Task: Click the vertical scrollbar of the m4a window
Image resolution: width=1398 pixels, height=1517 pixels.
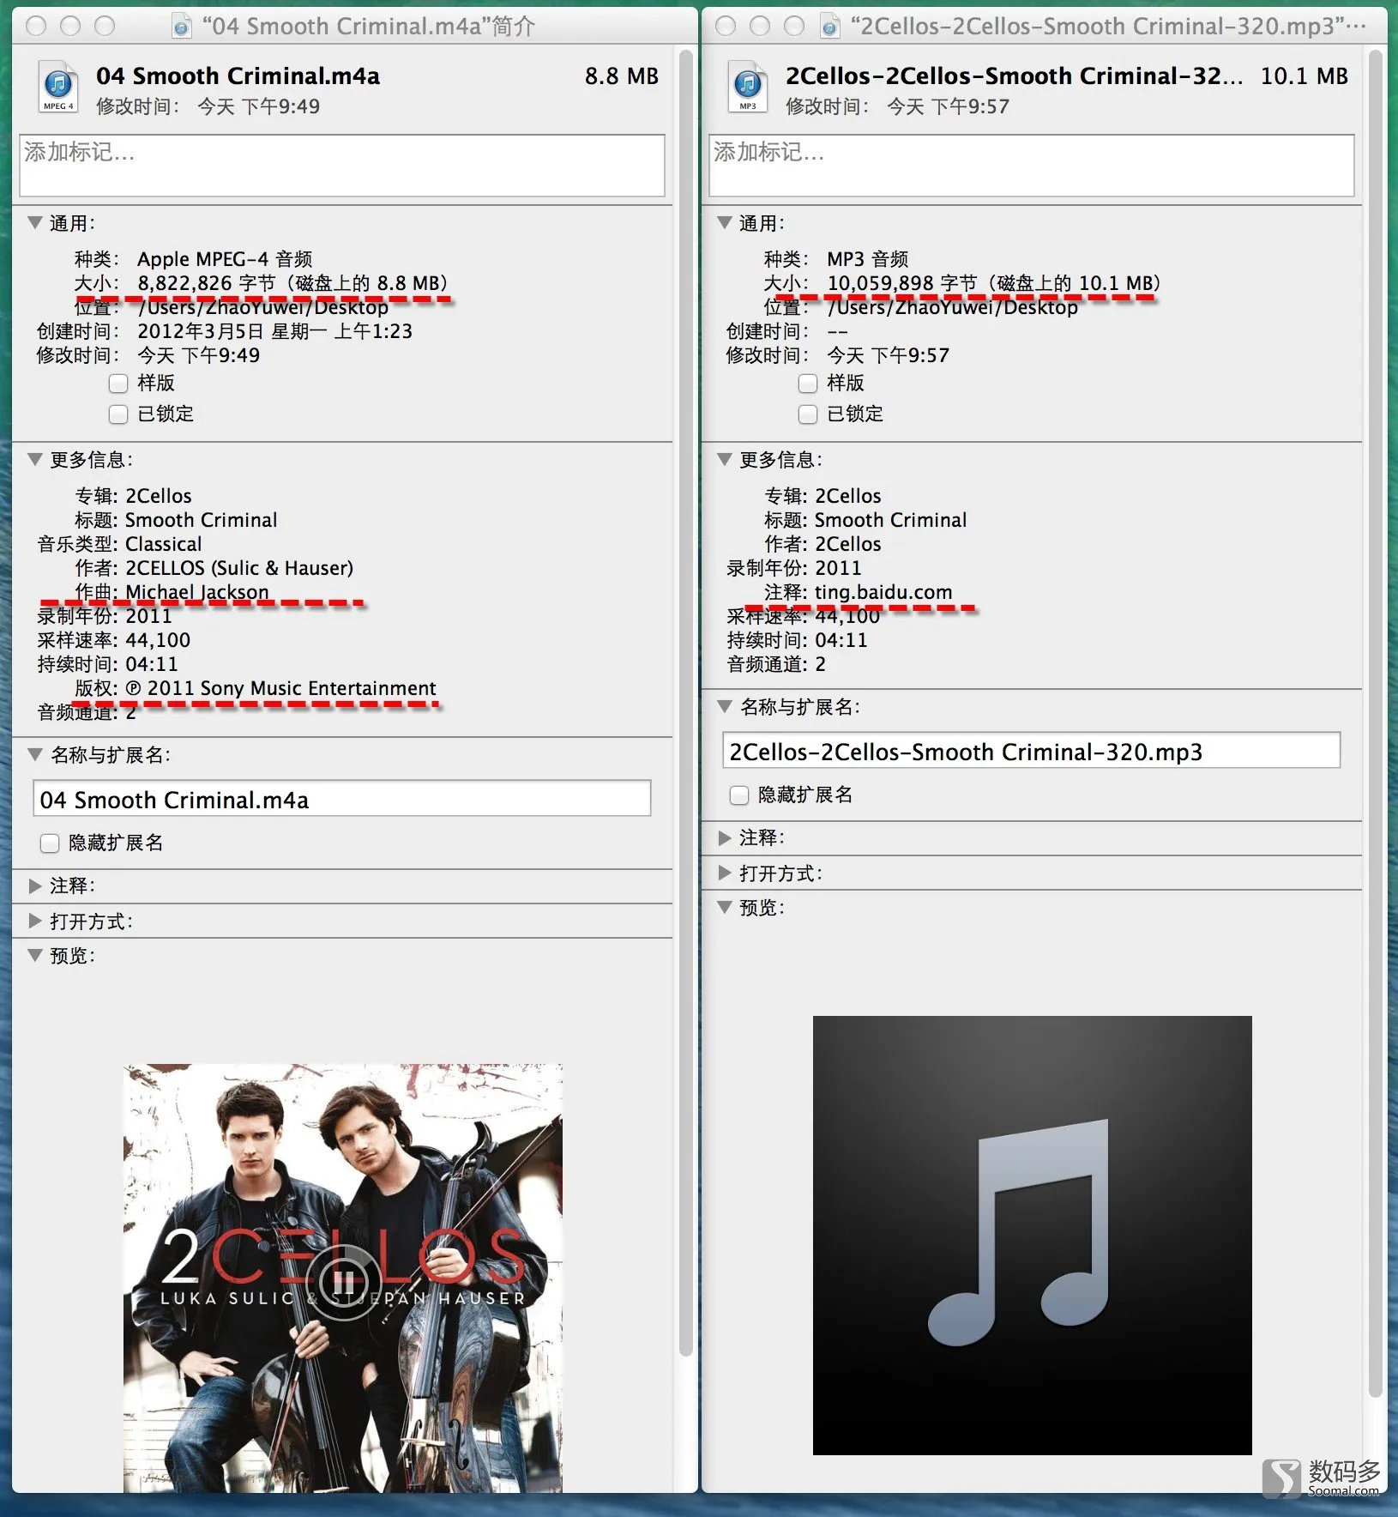Action: [x=685, y=704]
